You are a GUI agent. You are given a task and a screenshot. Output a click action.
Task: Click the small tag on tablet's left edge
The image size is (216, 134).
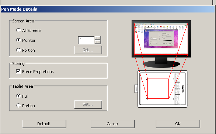pos(136,88)
